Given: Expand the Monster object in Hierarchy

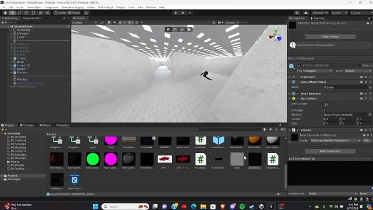Looking at the screenshot, I should pos(12,72).
